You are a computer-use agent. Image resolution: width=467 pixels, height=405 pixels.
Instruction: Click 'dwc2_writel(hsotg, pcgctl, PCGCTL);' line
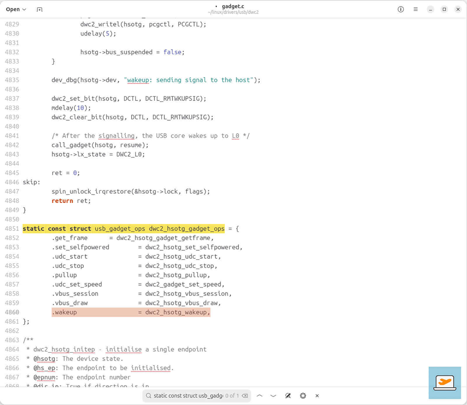[143, 24]
